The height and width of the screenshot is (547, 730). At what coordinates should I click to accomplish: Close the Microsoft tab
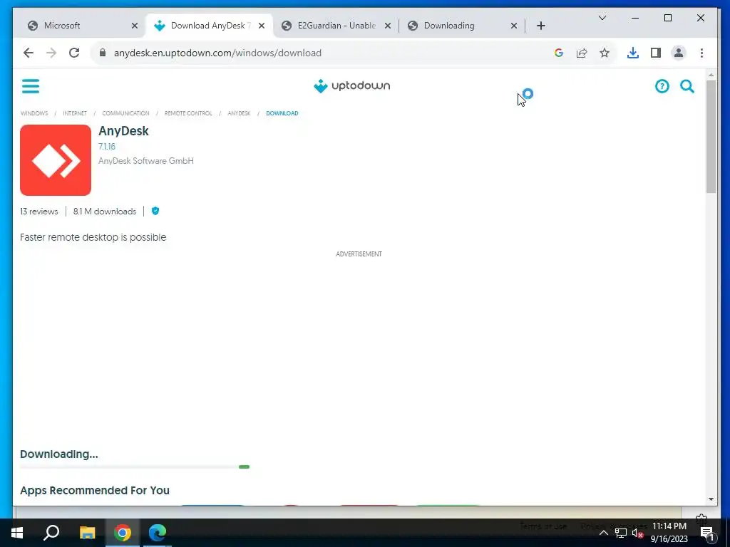135,26
